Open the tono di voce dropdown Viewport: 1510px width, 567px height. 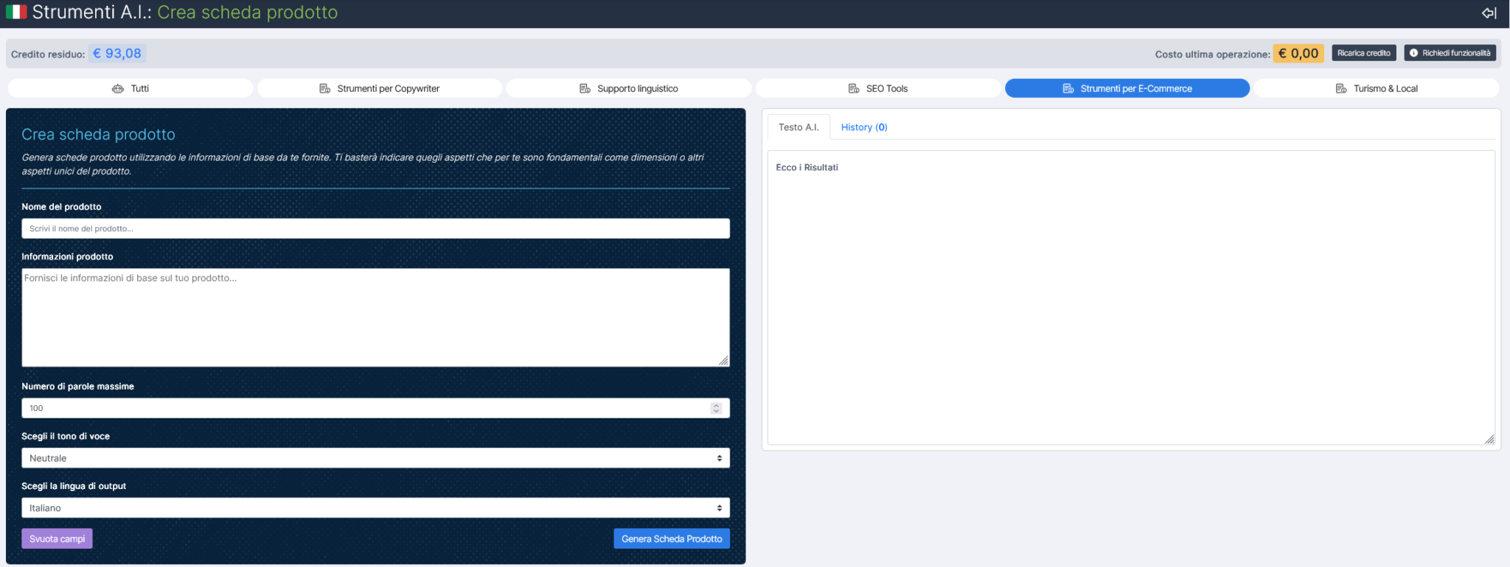click(x=376, y=458)
